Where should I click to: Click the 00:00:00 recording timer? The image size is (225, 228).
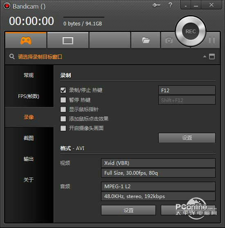pos(32,21)
